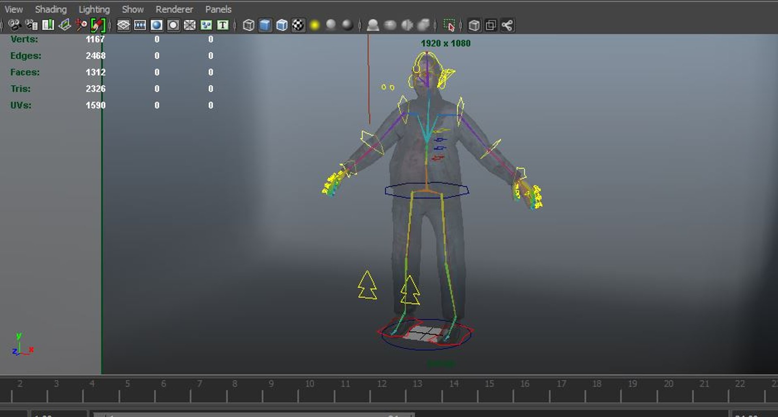Click the X-Ray Active Components icon
The height and width of the screenshot is (417, 778).
coord(491,25)
